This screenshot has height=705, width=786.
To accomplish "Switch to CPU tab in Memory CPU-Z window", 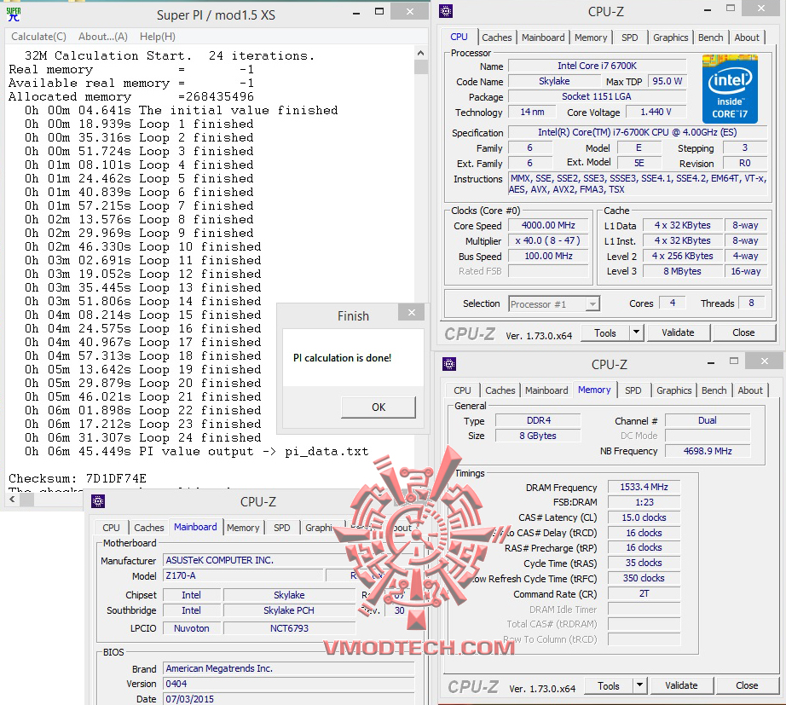I will point(462,390).
